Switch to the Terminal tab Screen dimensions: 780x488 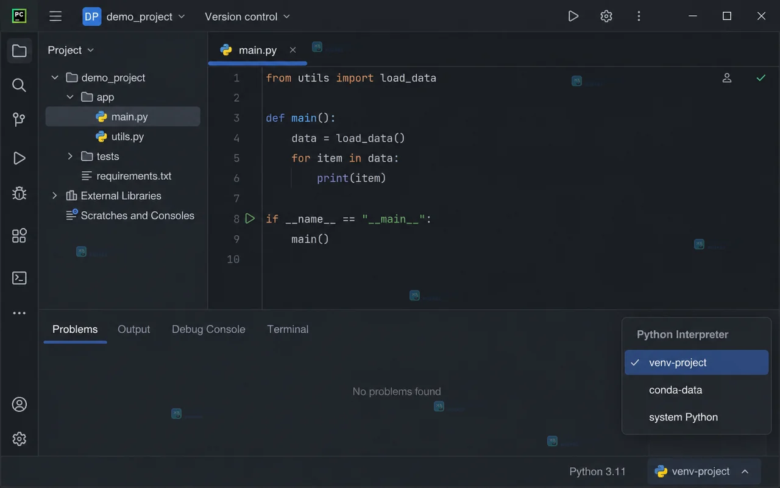point(288,329)
